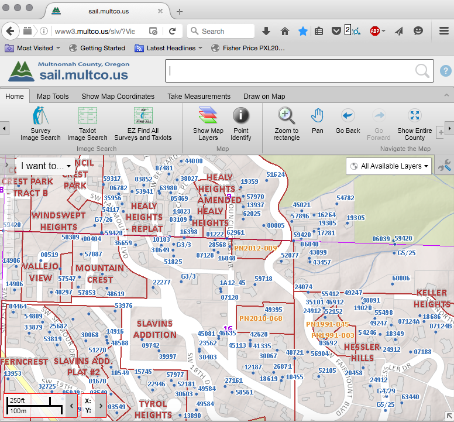Zoom map to Show Entire County
454x422 pixels.
pos(414,123)
